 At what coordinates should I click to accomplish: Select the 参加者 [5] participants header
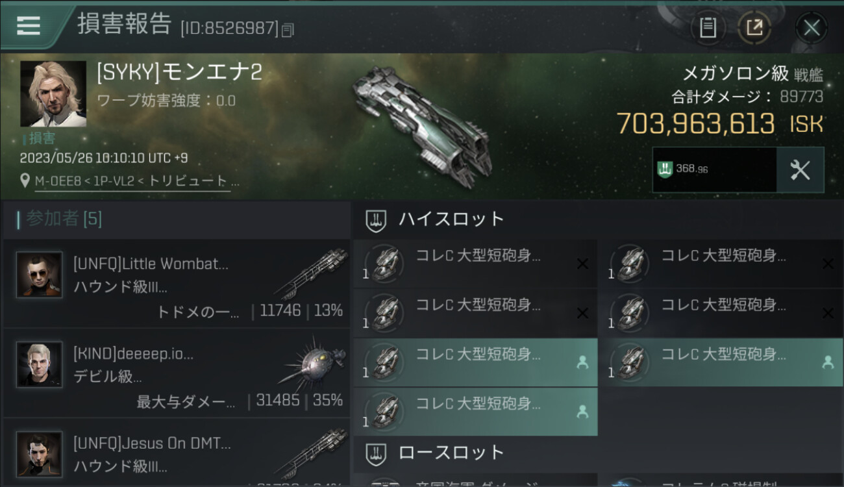click(x=58, y=219)
